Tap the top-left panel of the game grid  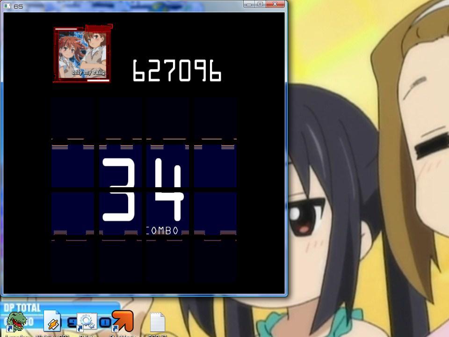[x=73, y=118]
